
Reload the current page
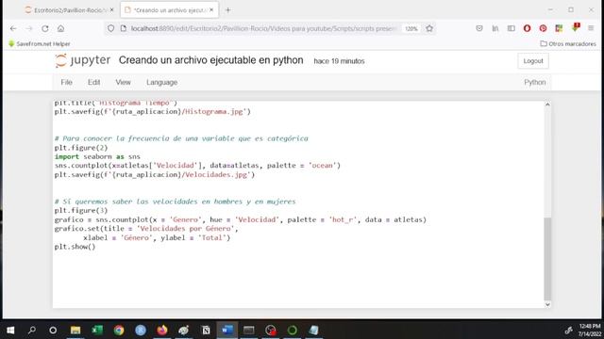(x=45, y=28)
